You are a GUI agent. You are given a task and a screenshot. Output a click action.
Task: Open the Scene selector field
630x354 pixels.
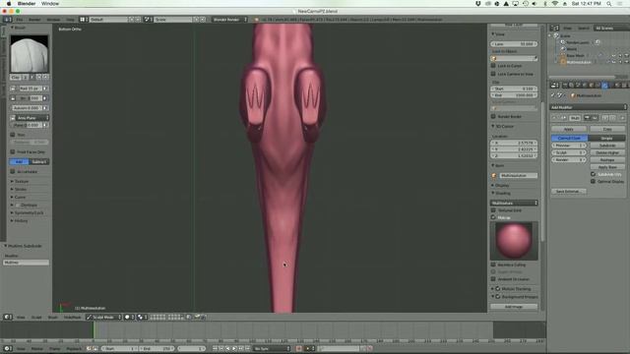(x=173, y=20)
